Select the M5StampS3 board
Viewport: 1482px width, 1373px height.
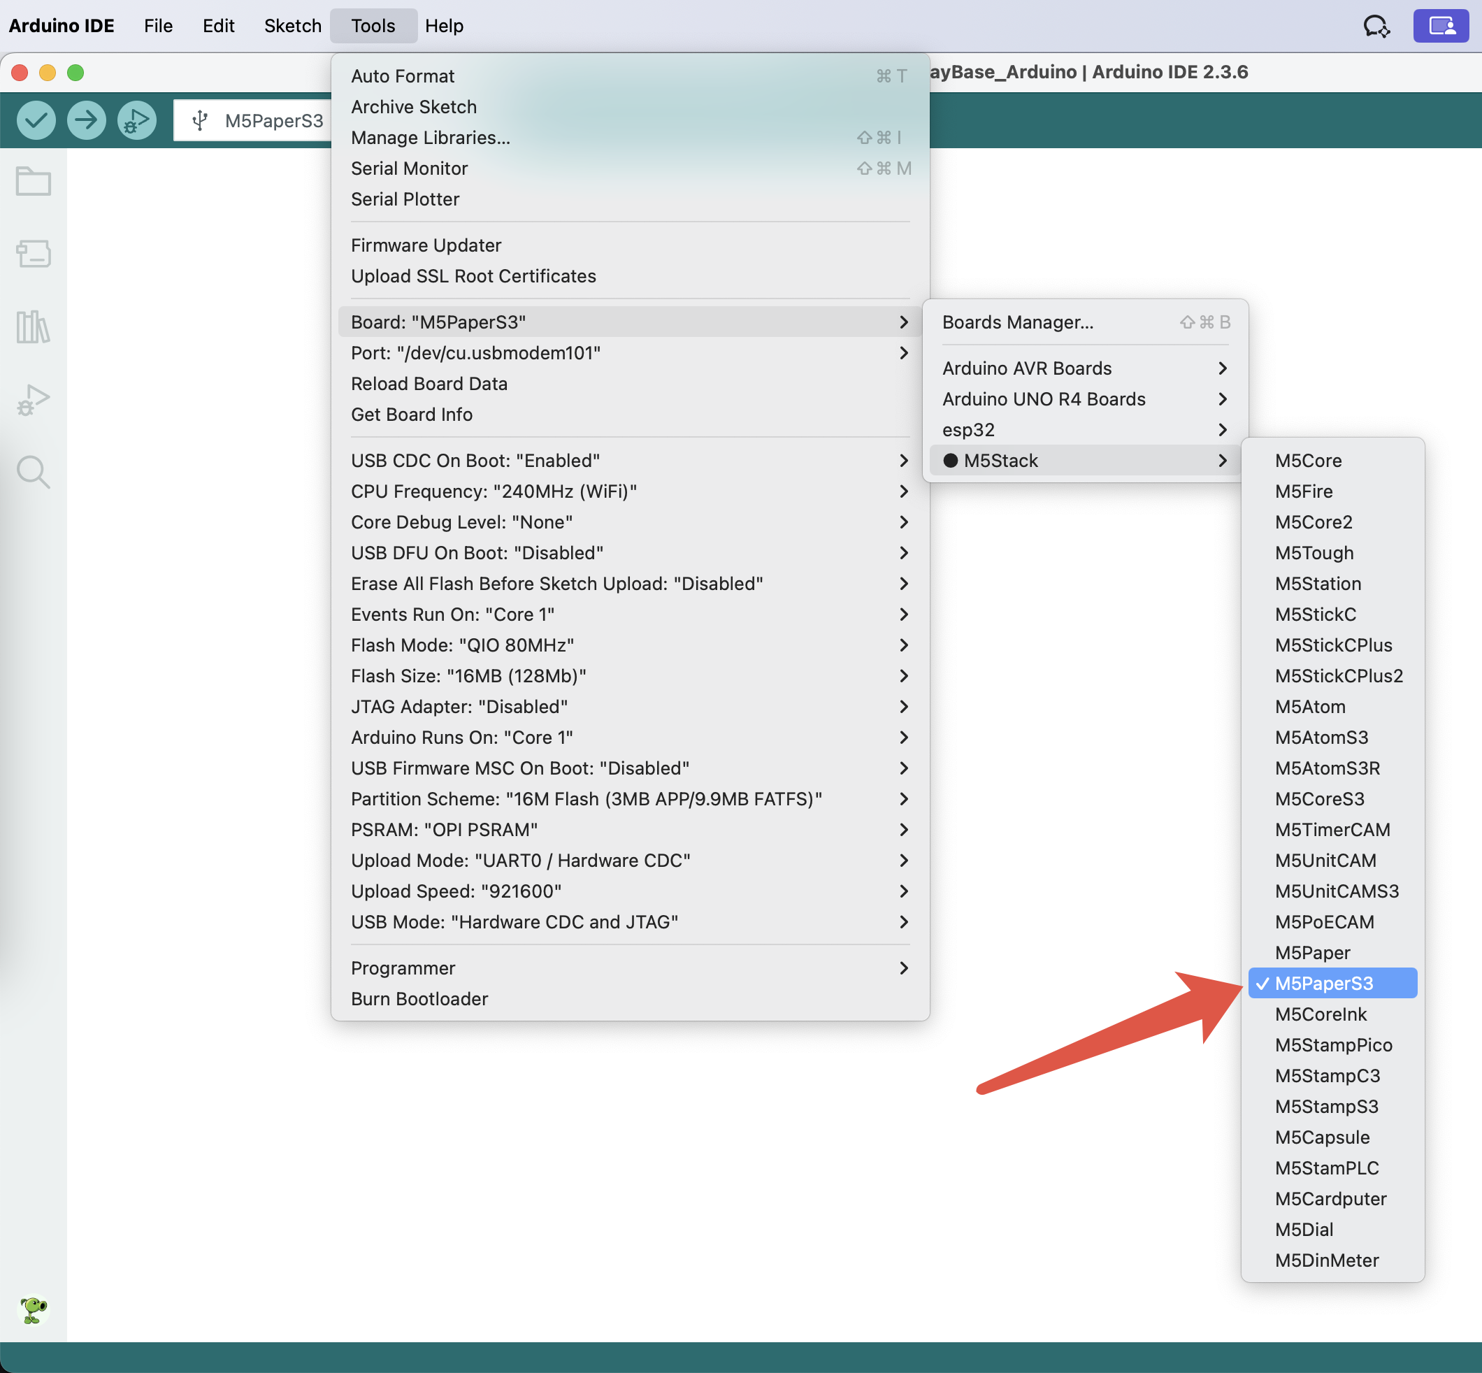[x=1332, y=1107]
